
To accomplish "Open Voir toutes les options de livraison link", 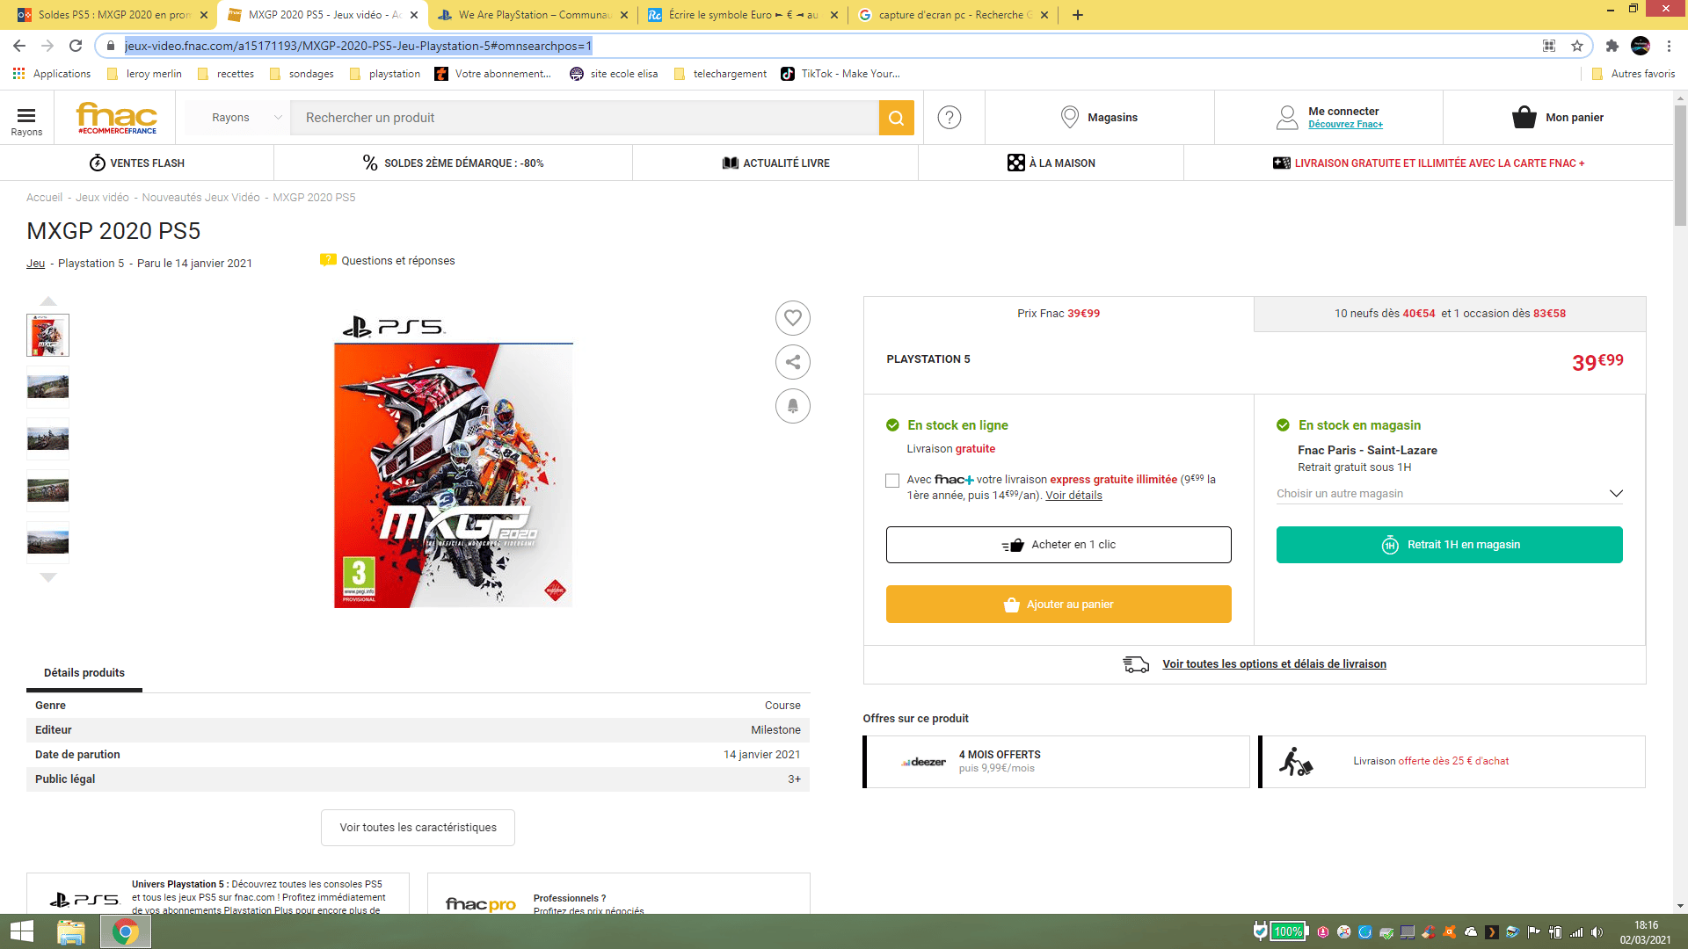I will pyautogui.click(x=1274, y=664).
